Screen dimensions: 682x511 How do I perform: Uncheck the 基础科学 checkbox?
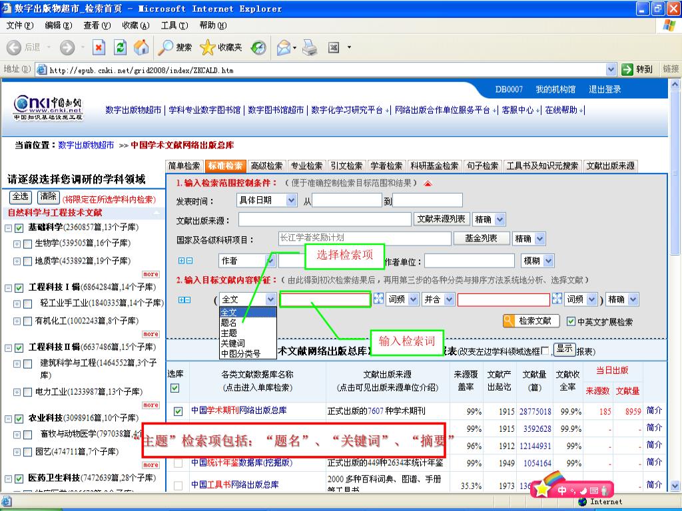[x=19, y=228]
